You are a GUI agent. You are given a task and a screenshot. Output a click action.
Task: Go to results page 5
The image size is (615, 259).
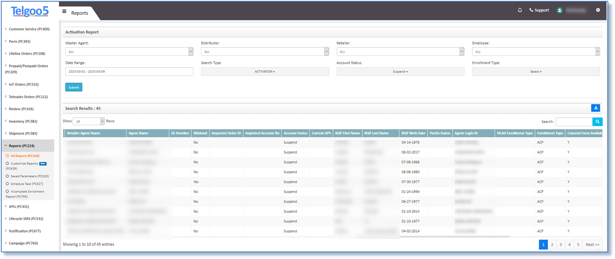tap(578, 245)
